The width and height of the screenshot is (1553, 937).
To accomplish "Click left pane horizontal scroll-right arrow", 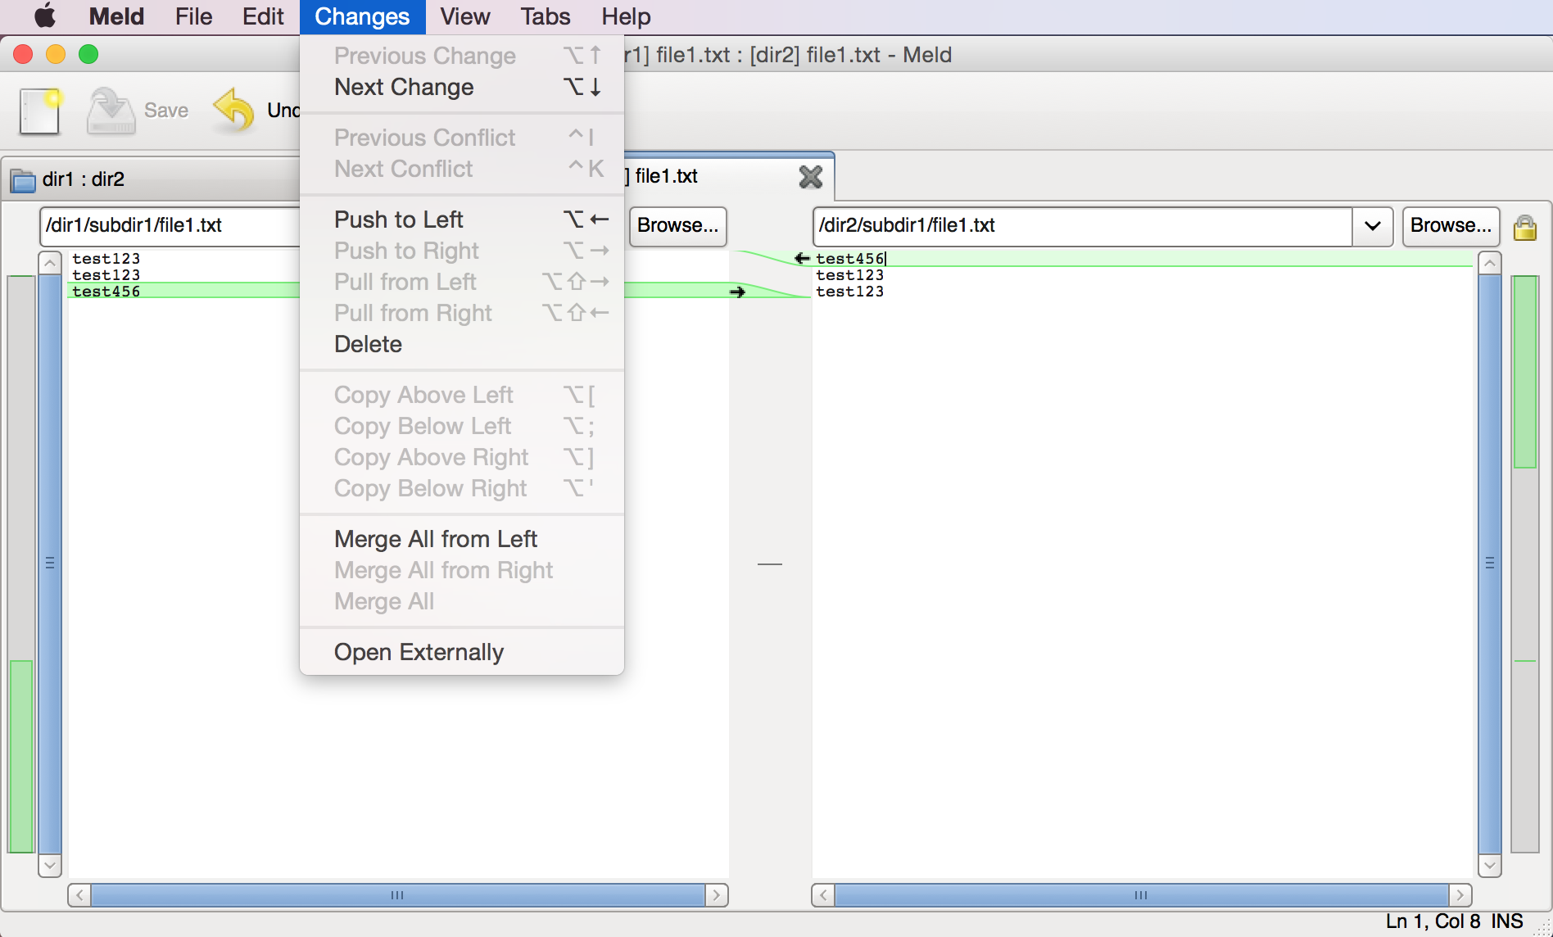I will pyautogui.click(x=717, y=895).
